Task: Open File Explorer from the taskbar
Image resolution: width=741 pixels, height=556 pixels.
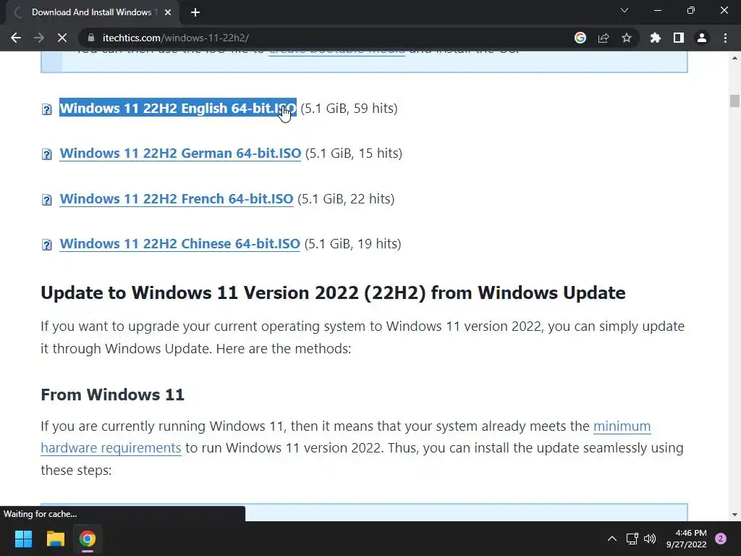Action: pyautogui.click(x=55, y=539)
